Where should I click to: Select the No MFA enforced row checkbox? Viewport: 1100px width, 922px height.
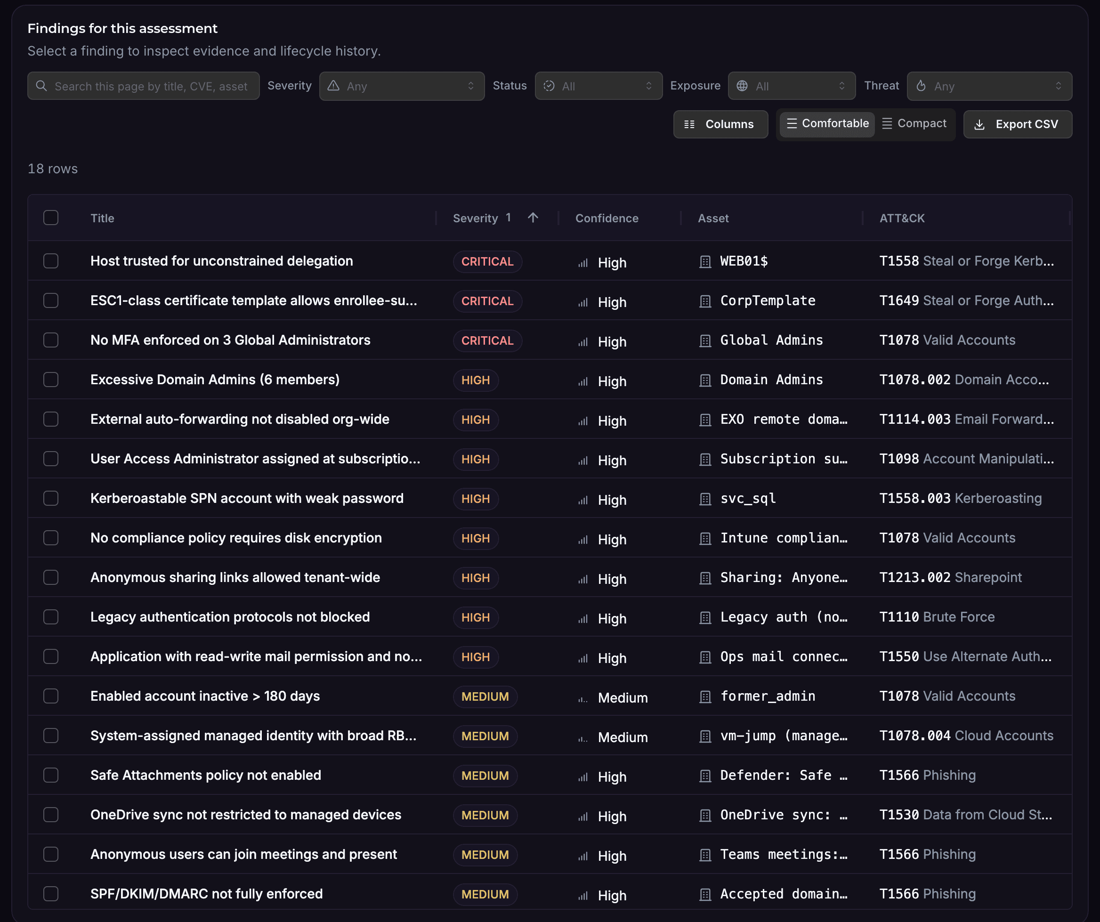tap(51, 340)
